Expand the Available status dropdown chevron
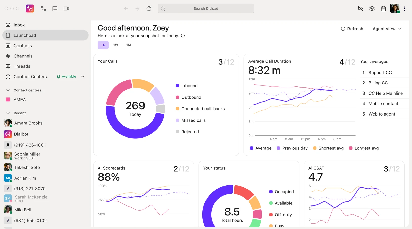Viewport: 412px width, 229px height. (x=83, y=77)
